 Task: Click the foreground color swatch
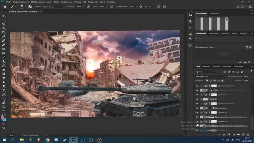[x=2, y=118]
